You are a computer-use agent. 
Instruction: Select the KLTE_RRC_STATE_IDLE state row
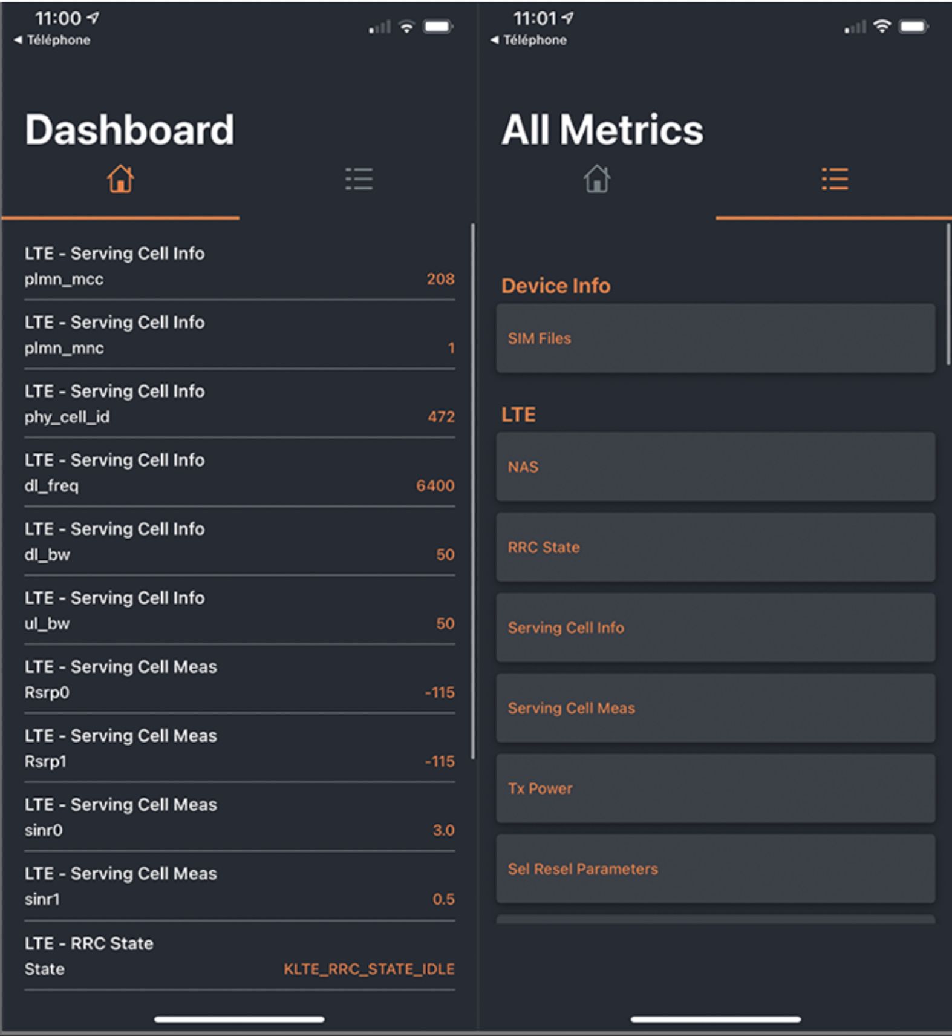pyautogui.click(x=240, y=956)
